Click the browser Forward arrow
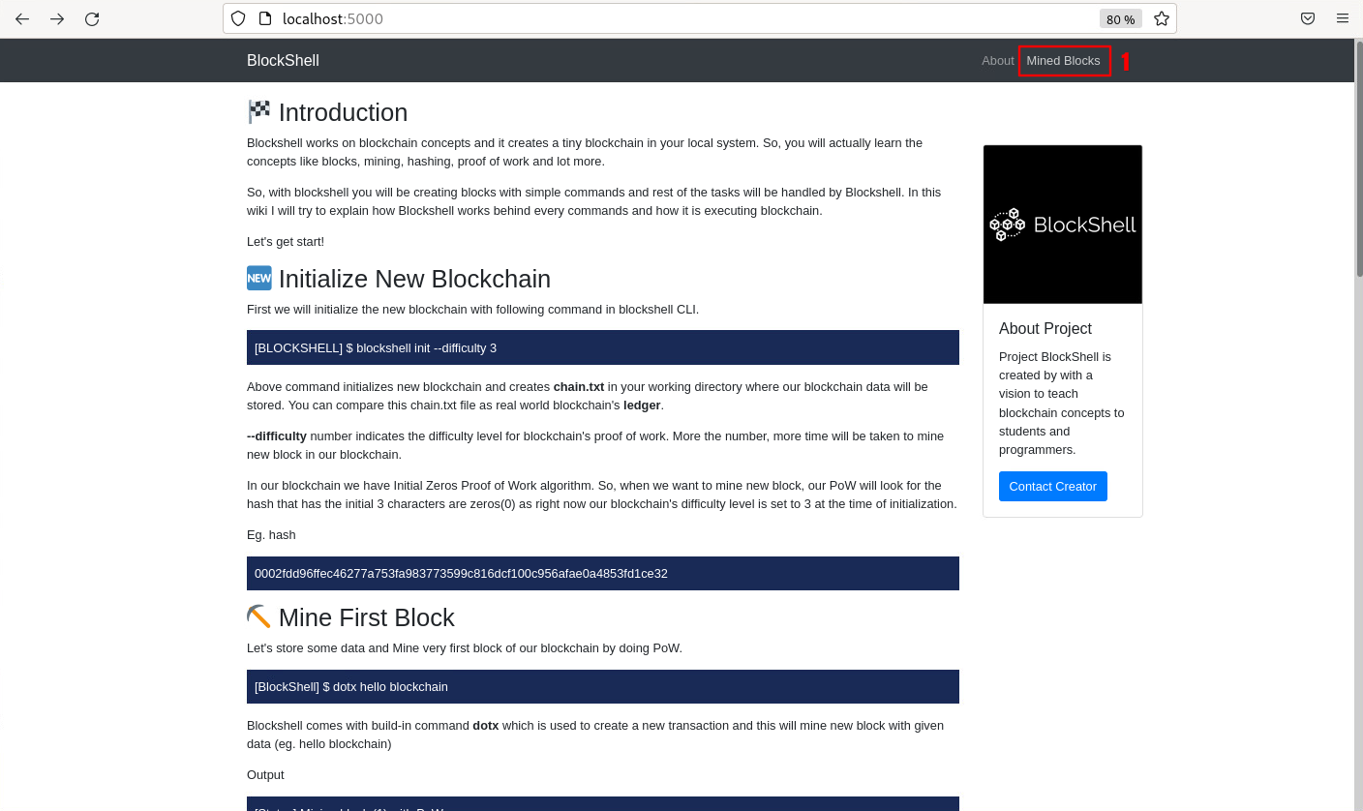Image resolution: width=1363 pixels, height=811 pixels. (x=57, y=19)
